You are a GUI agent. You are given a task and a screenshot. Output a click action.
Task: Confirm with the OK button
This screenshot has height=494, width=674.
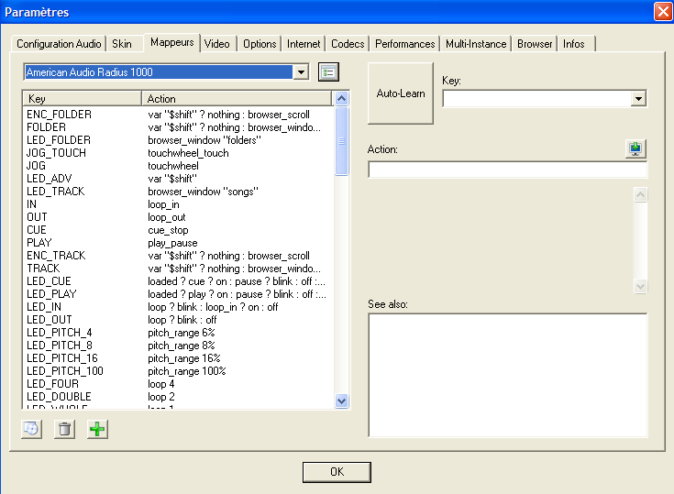337,472
